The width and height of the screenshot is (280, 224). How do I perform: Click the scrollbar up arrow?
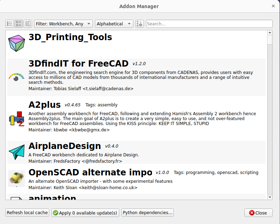(270, 32)
